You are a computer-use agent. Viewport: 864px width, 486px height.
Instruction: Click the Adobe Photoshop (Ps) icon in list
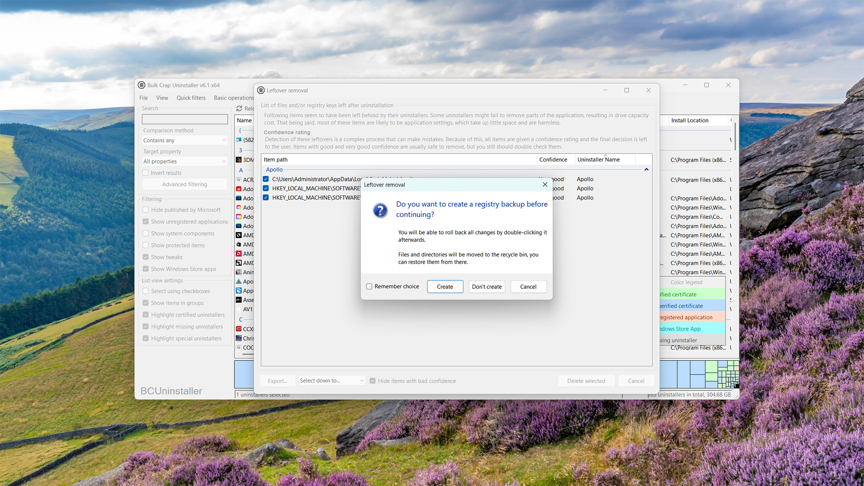coord(239,226)
